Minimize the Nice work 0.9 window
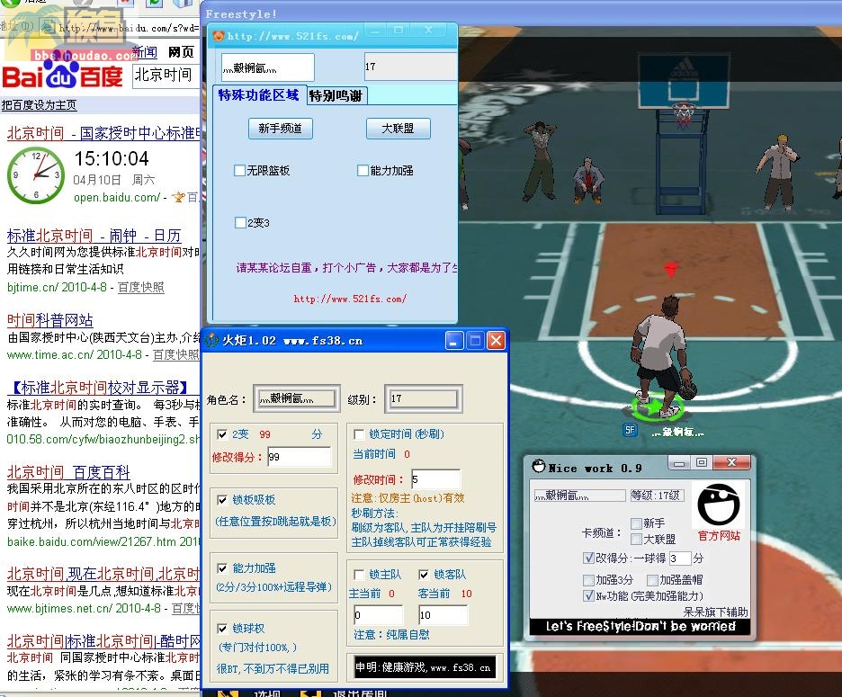The height and width of the screenshot is (697, 842). [679, 463]
